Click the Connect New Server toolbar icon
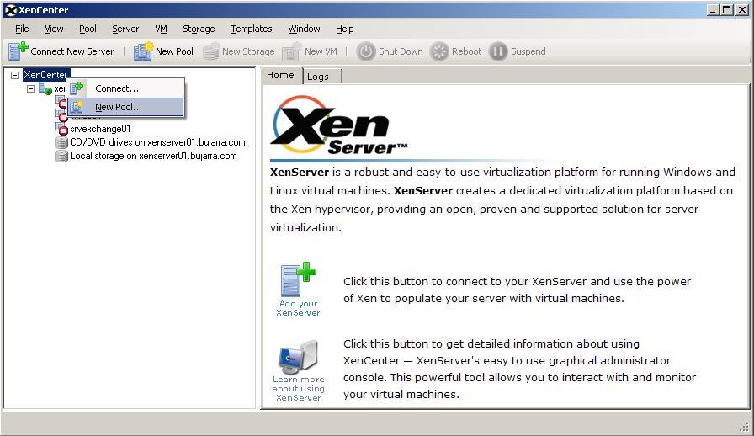 tap(18, 51)
